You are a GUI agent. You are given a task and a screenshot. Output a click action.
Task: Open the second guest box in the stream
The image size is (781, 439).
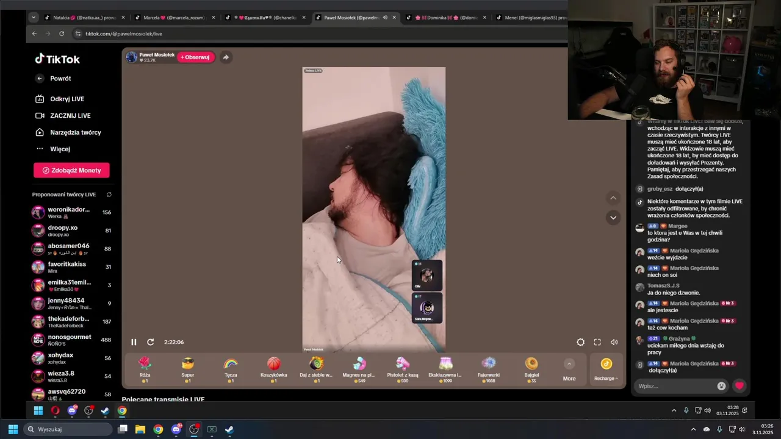(426, 307)
